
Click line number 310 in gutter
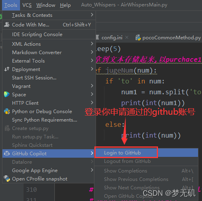tap(32, 189)
